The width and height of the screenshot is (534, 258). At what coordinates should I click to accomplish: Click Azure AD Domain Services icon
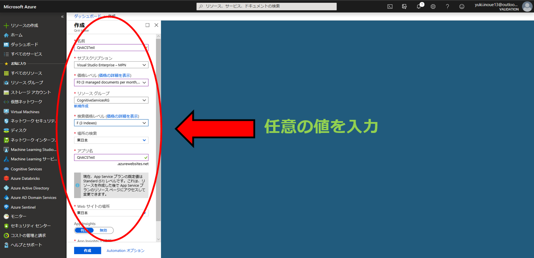(6, 198)
